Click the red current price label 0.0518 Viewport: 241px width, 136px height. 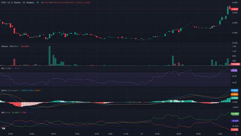(x=235, y=9)
